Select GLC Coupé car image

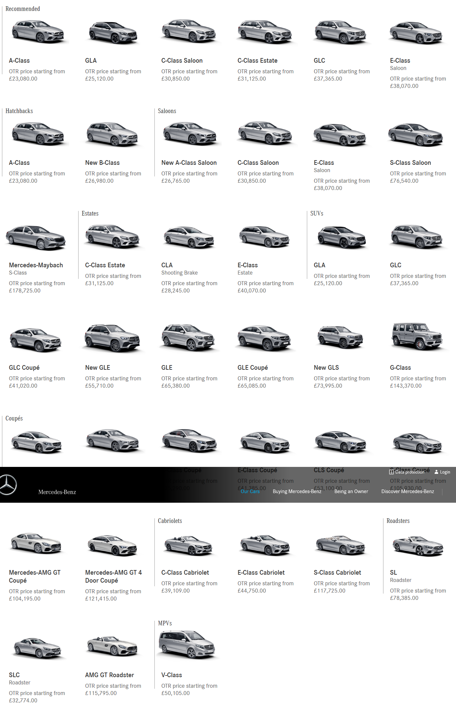pos(36,340)
